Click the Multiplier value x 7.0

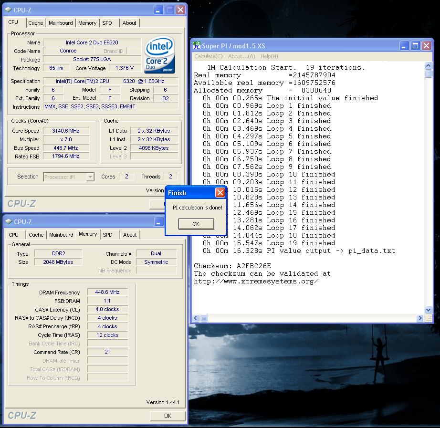tap(66, 139)
